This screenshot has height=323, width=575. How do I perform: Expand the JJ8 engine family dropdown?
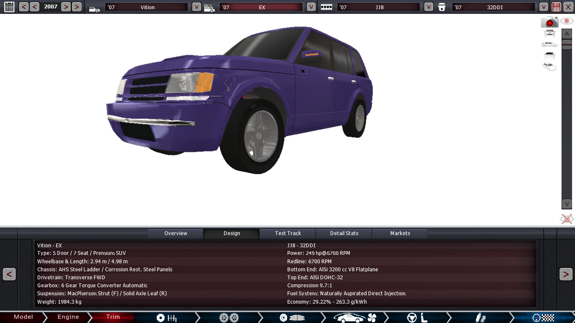tap(429, 7)
